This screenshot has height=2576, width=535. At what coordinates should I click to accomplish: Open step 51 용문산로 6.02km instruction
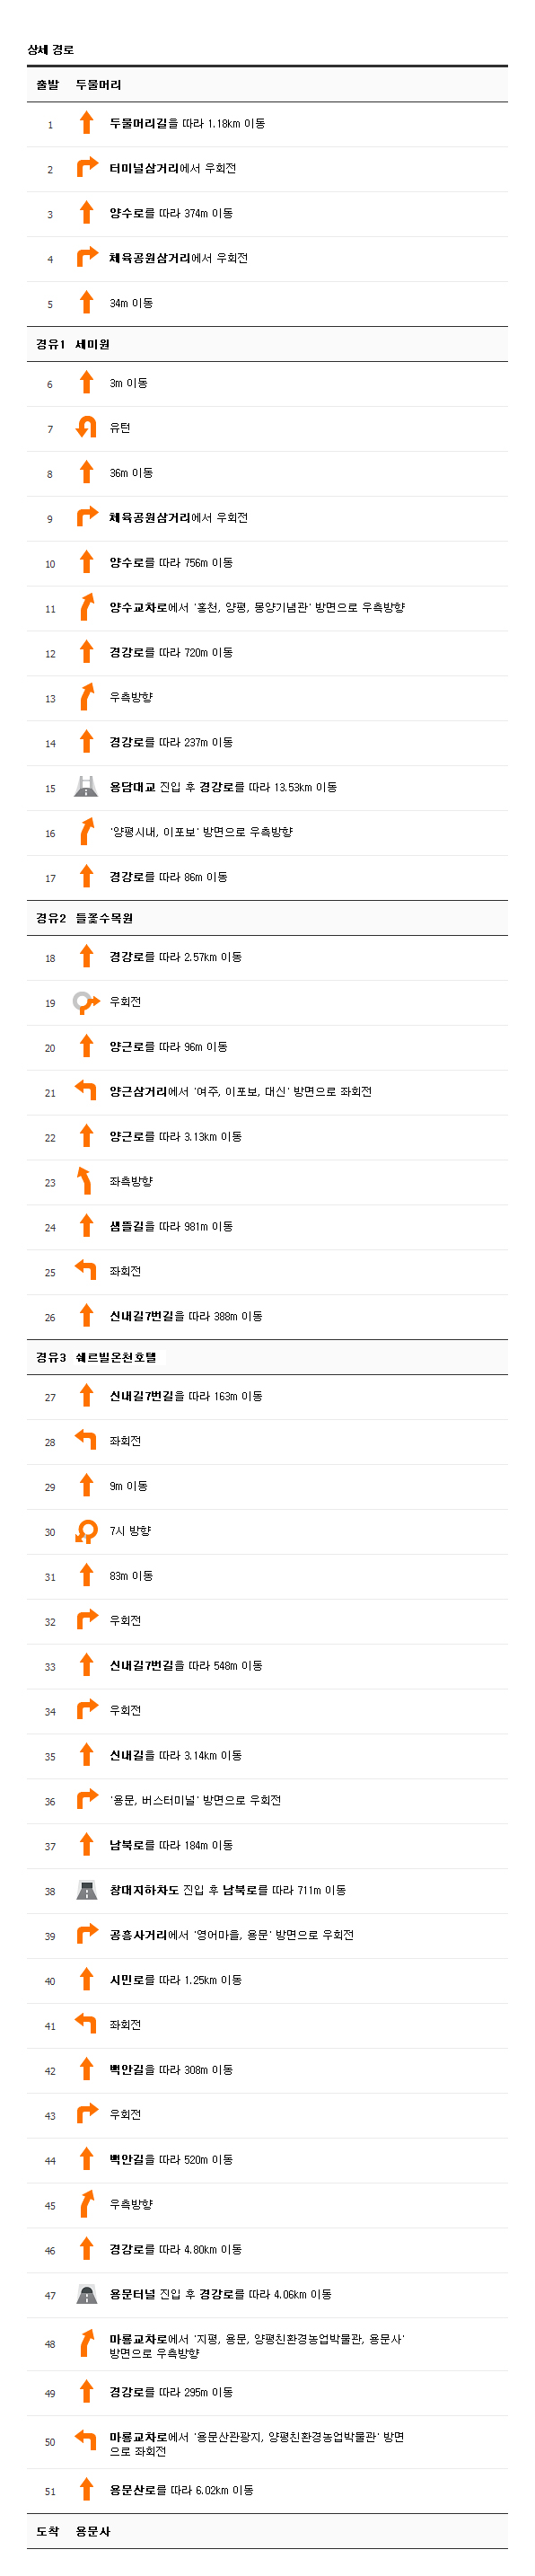click(x=181, y=2490)
